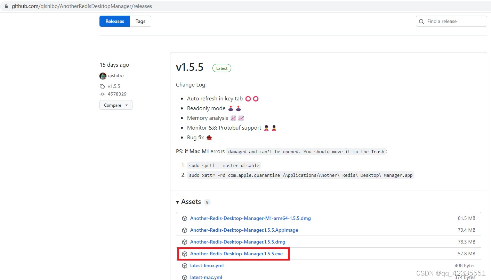Click Monitor && Protobuf support item
The width and height of the screenshot is (491, 280).
click(232, 128)
